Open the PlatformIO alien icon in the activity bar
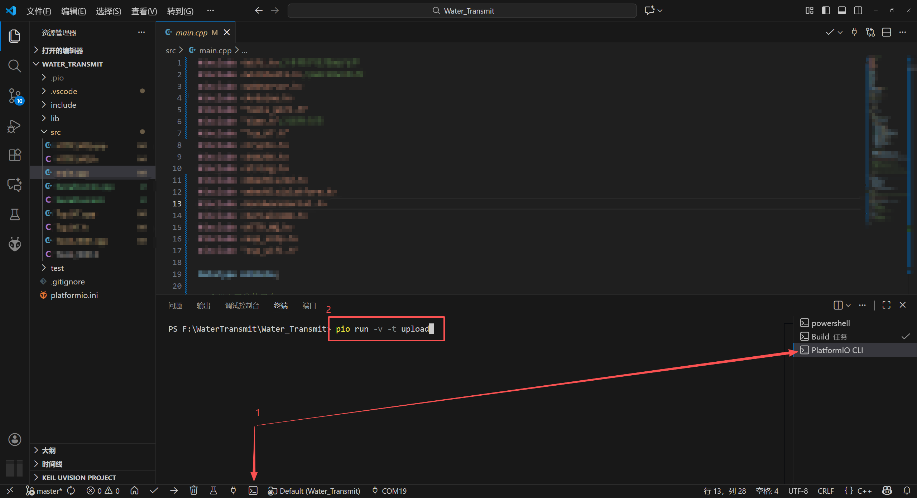Screen dimensions: 917x498 (14, 244)
